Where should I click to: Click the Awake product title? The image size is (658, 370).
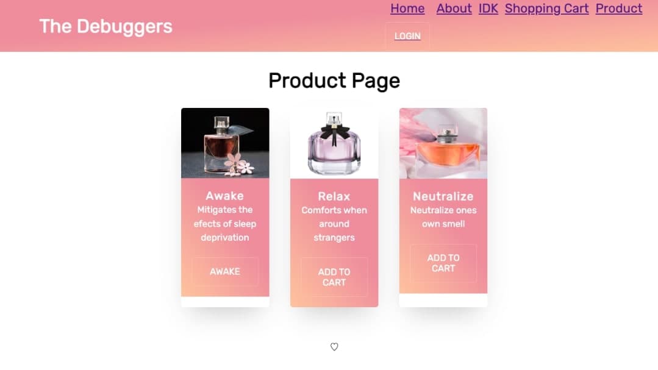click(x=225, y=196)
